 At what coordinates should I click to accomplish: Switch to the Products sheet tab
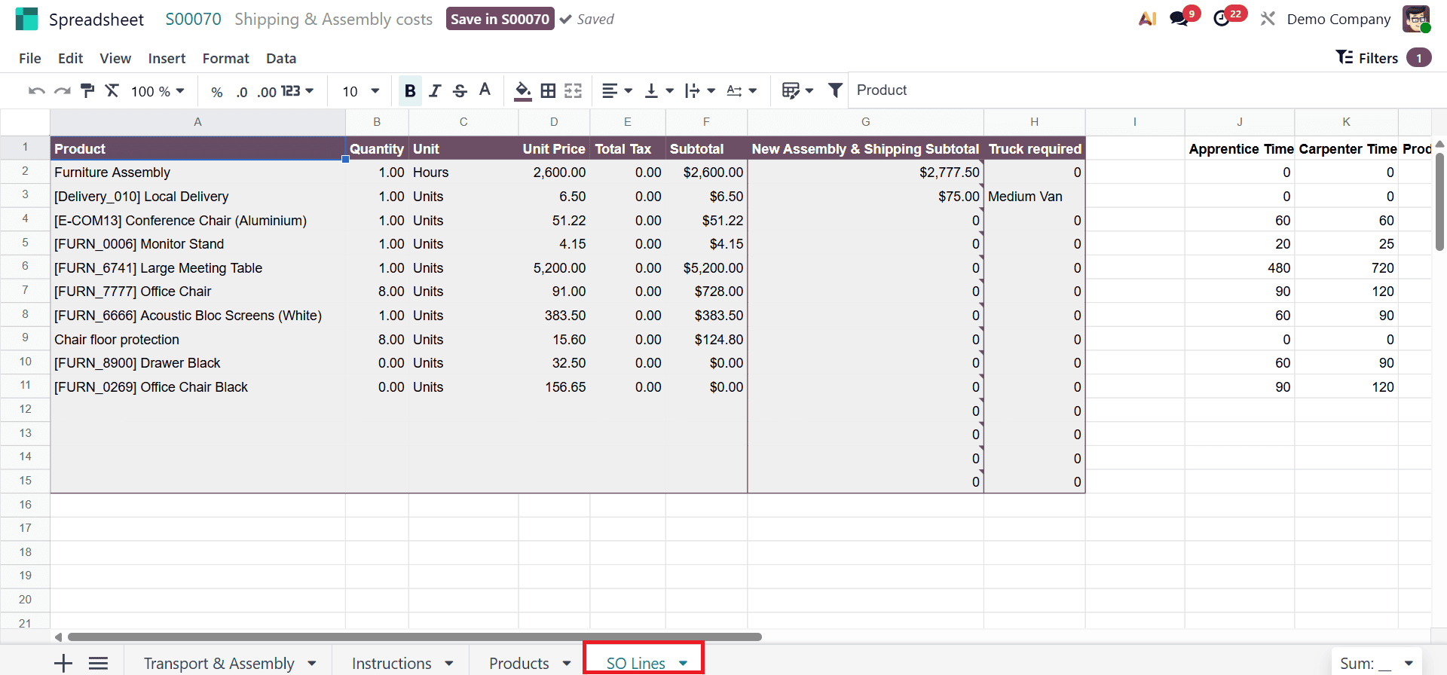tap(519, 663)
